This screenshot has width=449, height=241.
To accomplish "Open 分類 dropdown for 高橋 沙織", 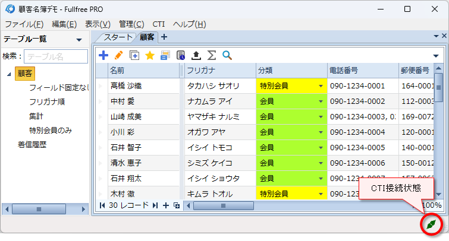I will click(321, 86).
